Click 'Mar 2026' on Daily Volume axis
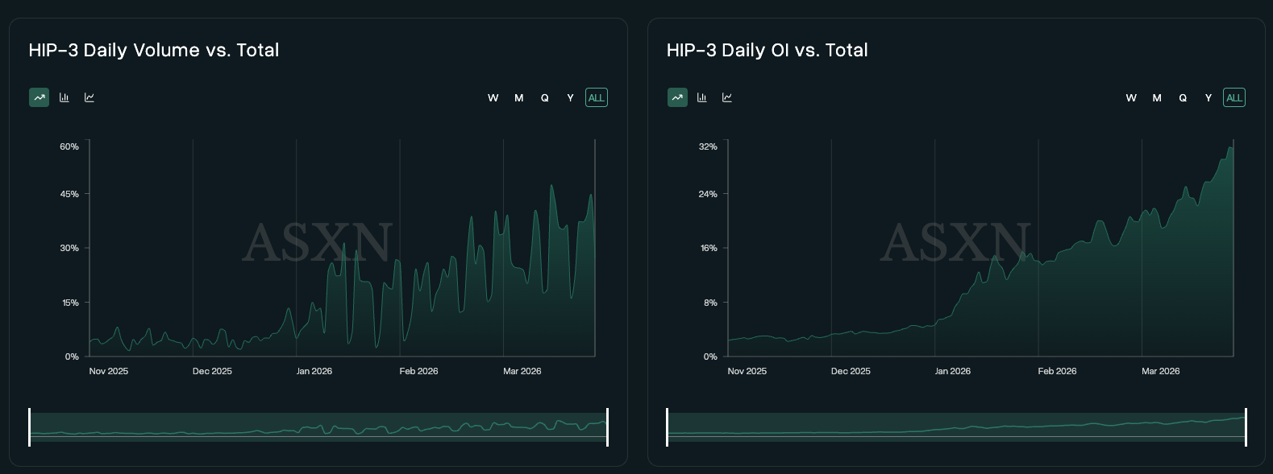The image size is (1273, 474). (522, 371)
